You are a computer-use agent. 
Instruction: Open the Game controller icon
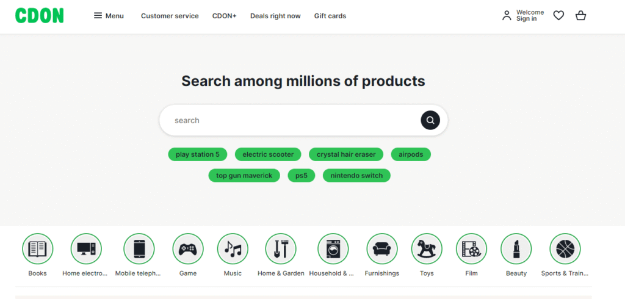(188, 249)
